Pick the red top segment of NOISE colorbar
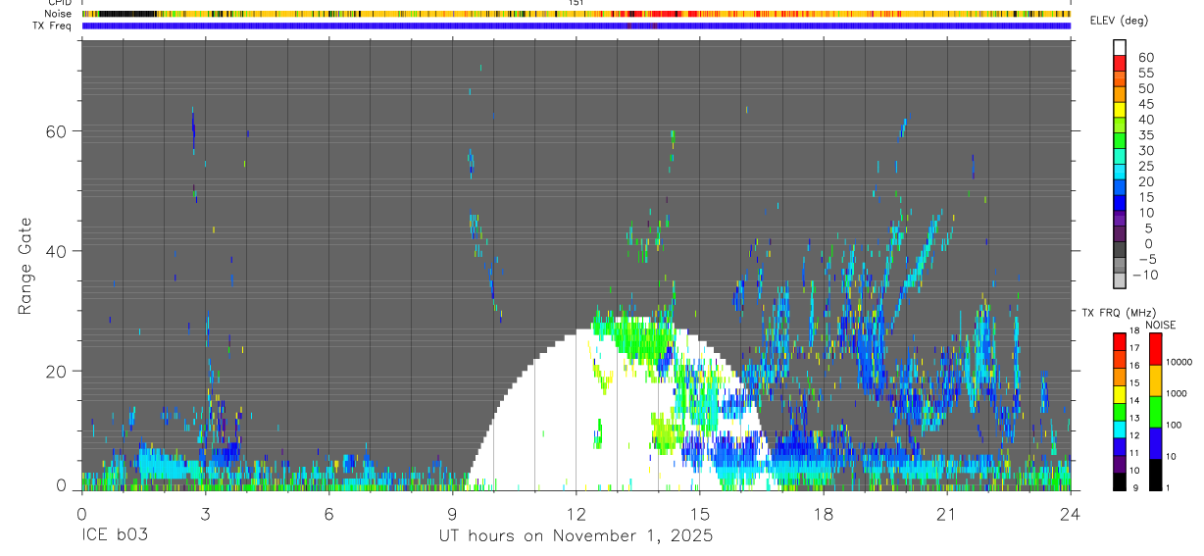 [x=1156, y=349]
